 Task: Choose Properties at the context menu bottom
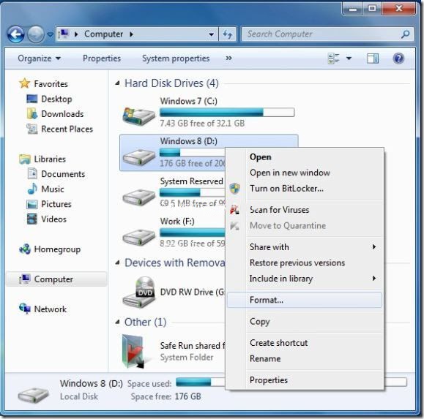(305, 380)
